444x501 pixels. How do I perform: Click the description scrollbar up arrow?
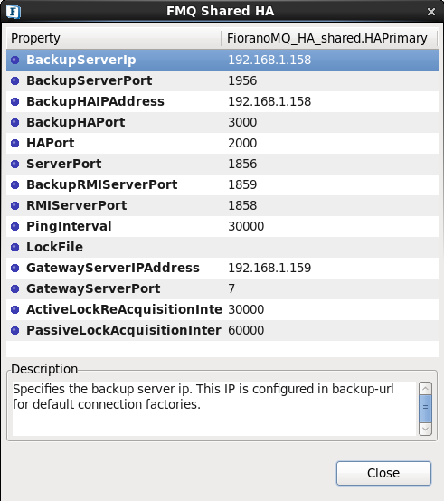point(426,389)
